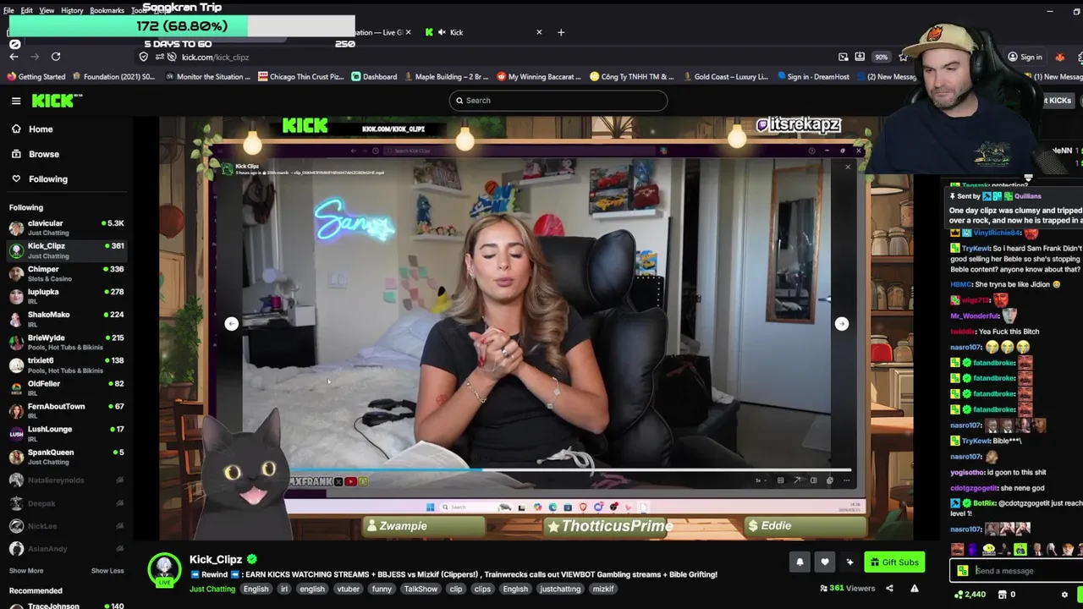The height and width of the screenshot is (609, 1083).
Task: Open the Bookmarks menu
Action: pyautogui.click(x=107, y=10)
